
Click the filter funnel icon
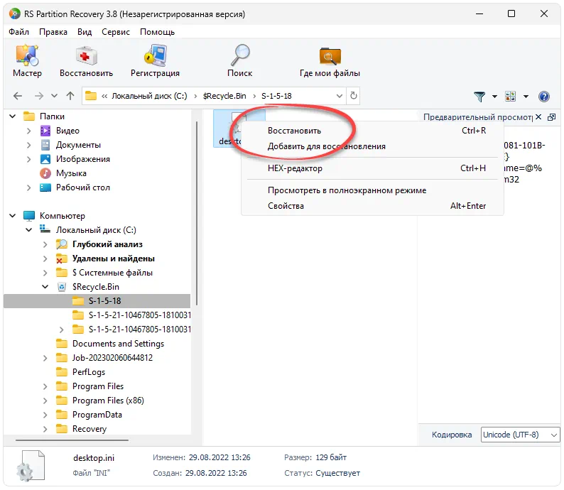coord(480,97)
